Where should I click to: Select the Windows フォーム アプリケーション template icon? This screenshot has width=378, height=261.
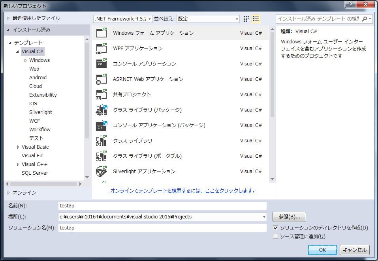pyautogui.click(x=102, y=33)
